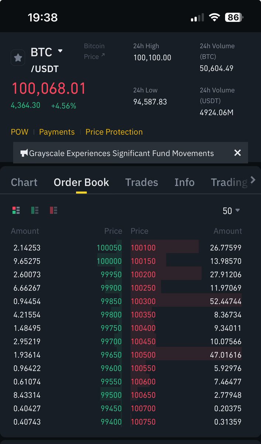Tap ask price 100100

pos(143,248)
